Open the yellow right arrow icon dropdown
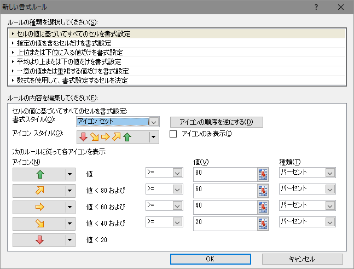354x269 pixels. (70, 207)
